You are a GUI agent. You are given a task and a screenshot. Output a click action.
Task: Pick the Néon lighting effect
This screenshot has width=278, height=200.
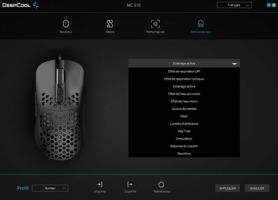[x=184, y=116]
